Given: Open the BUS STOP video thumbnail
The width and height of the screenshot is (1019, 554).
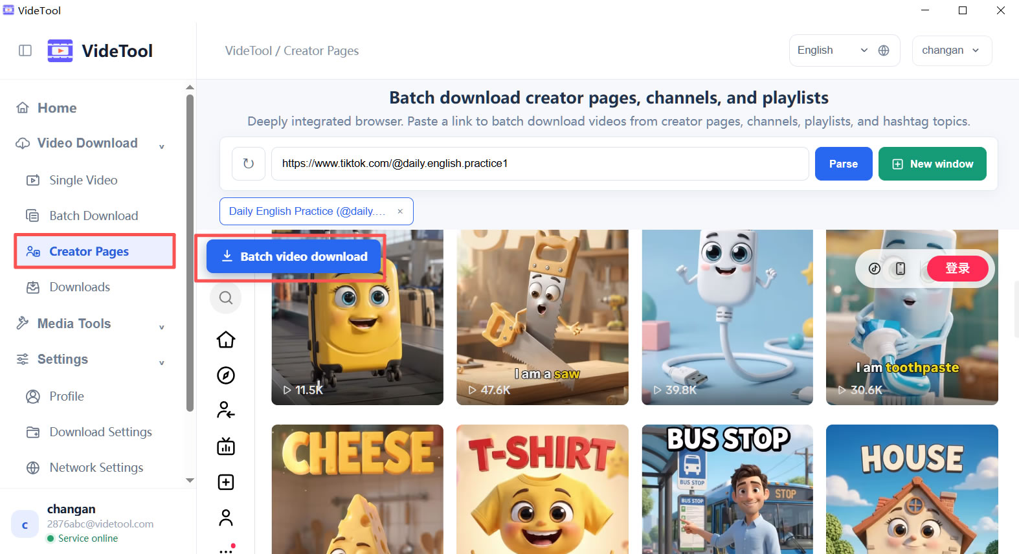Looking at the screenshot, I should [x=727, y=489].
